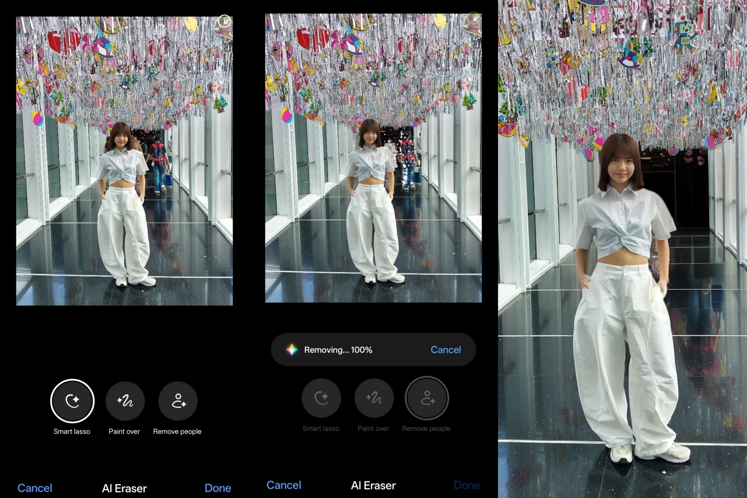
Task: Tap the info circle icon on left photo
Action: [224, 21]
